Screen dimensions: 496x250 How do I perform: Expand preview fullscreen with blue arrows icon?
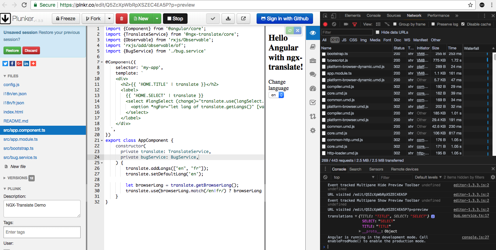297,30
